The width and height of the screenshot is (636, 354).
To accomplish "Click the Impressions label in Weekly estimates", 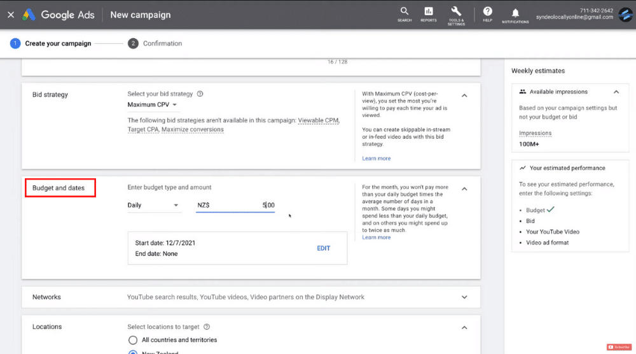I will 535,133.
